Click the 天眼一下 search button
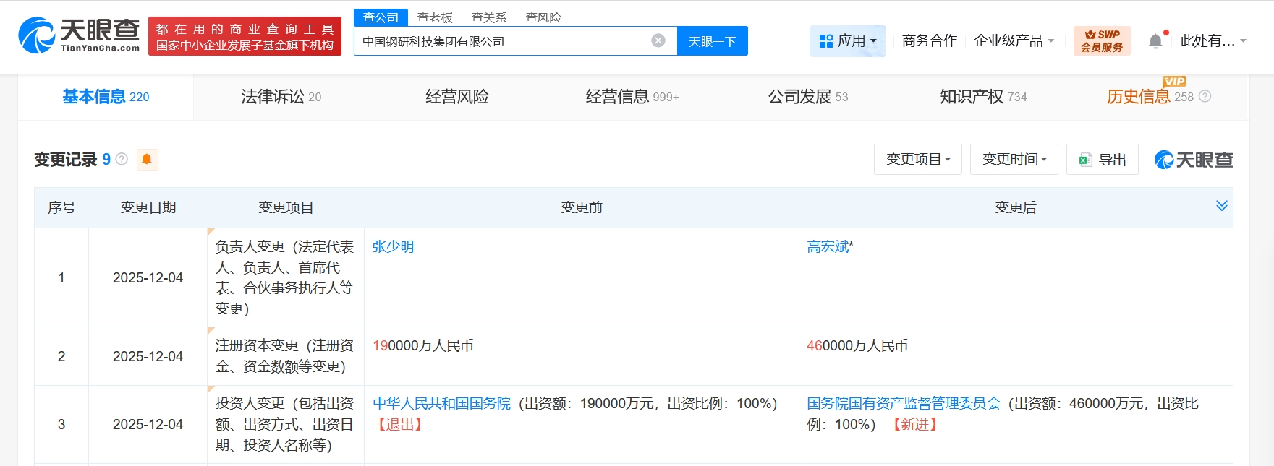 pos(712,41)
